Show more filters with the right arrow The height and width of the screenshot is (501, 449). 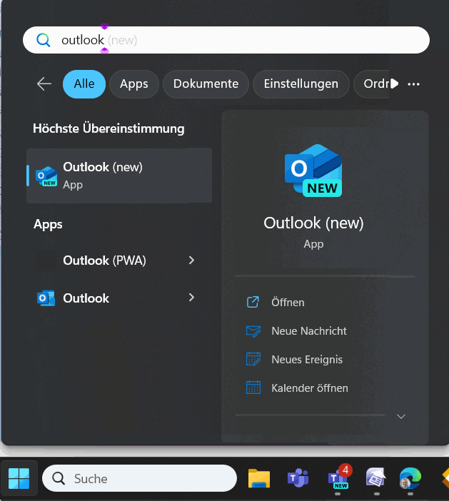(395, 83)
